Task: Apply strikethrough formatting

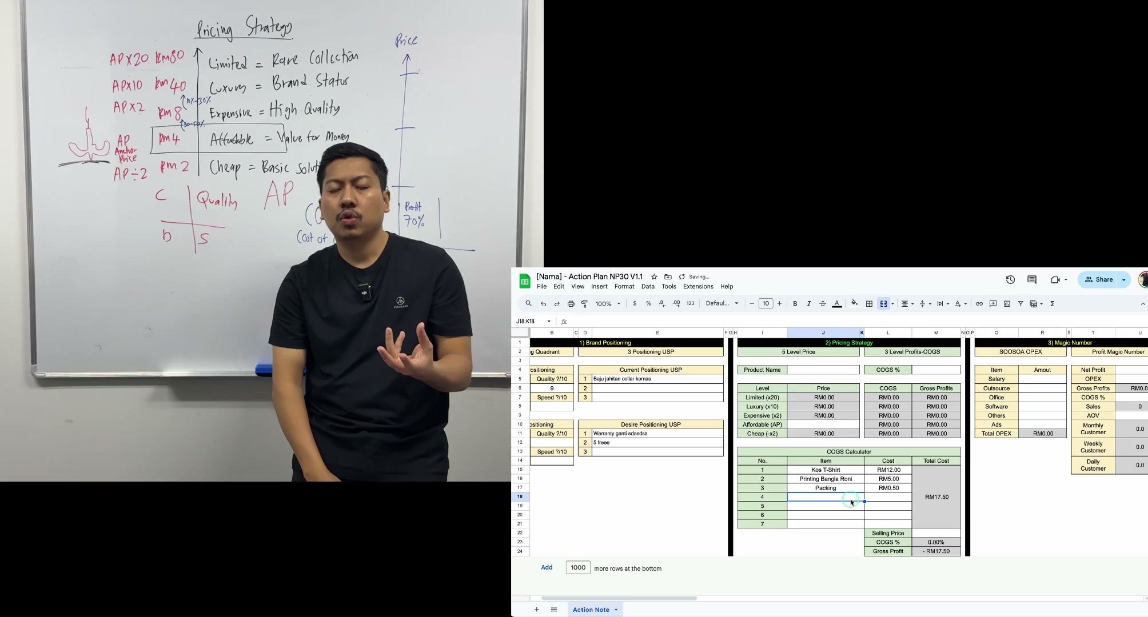Action: [x=823, y=304]
